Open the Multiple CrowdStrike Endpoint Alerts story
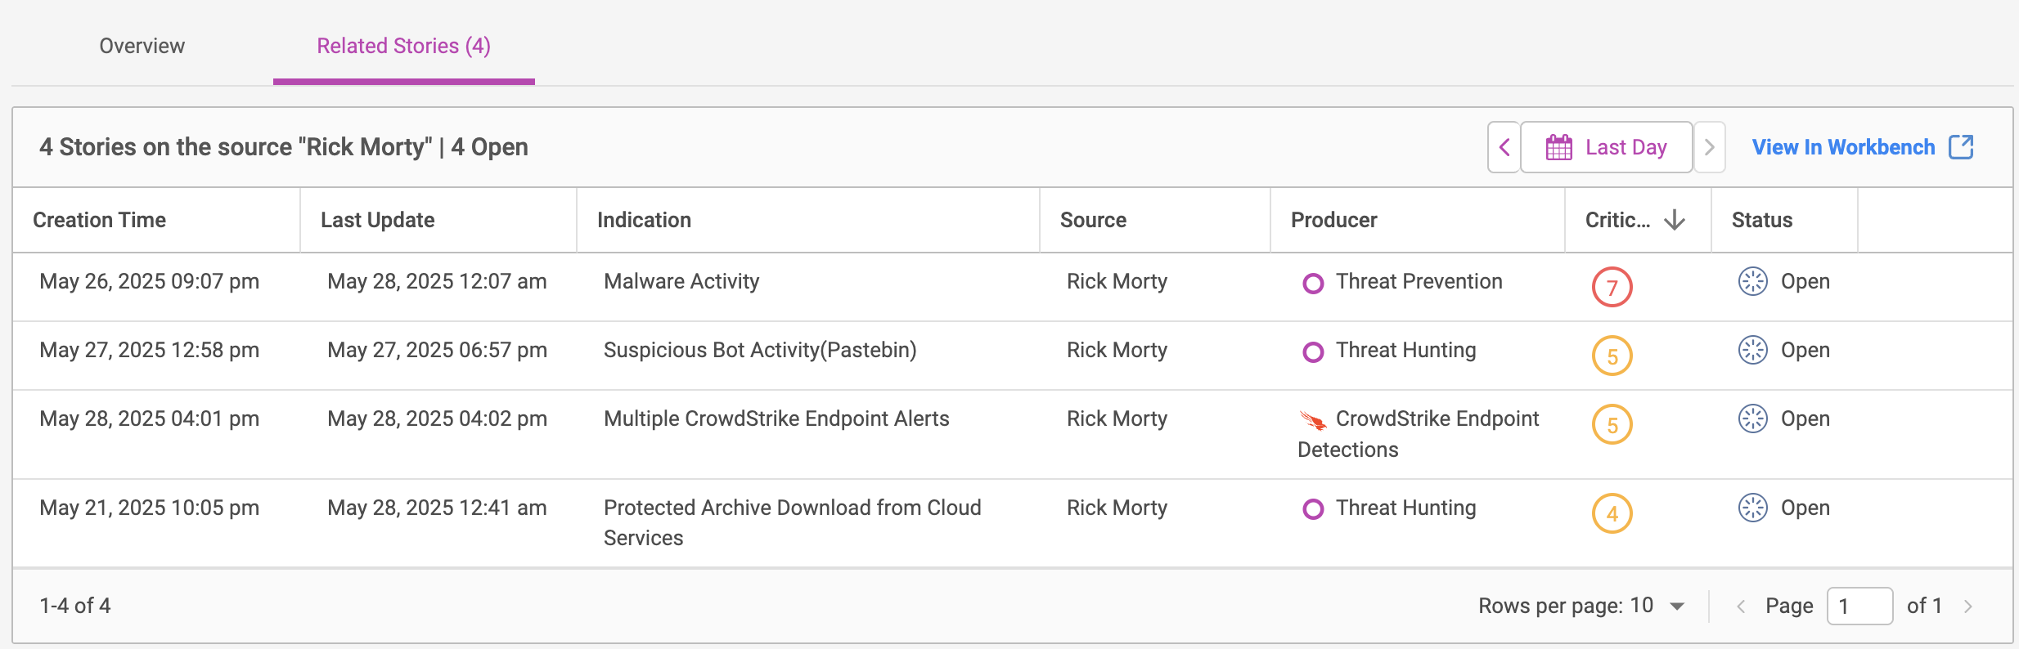Image resolution: width=2019 pixels, height=649 pixels. 776,419
